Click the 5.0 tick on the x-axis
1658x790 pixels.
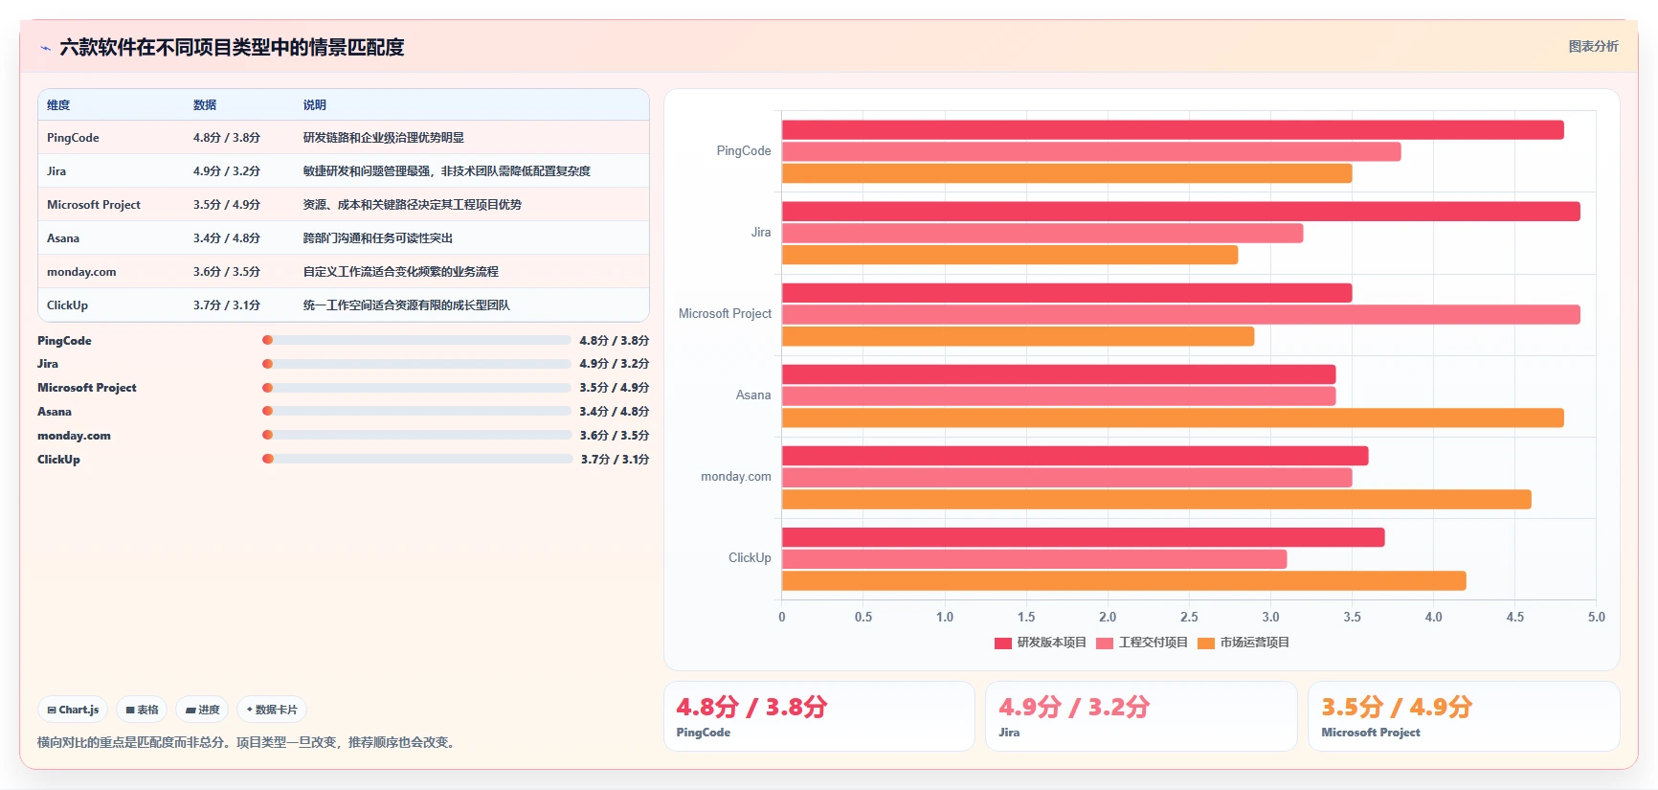[1597, 617]
